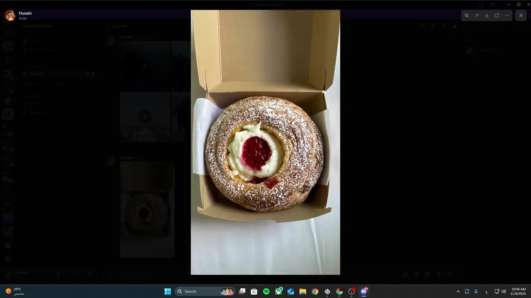The height and width of the screenshot is (298, 531).
Task: Maximize the Discord window
Action: tap(519, 4)
